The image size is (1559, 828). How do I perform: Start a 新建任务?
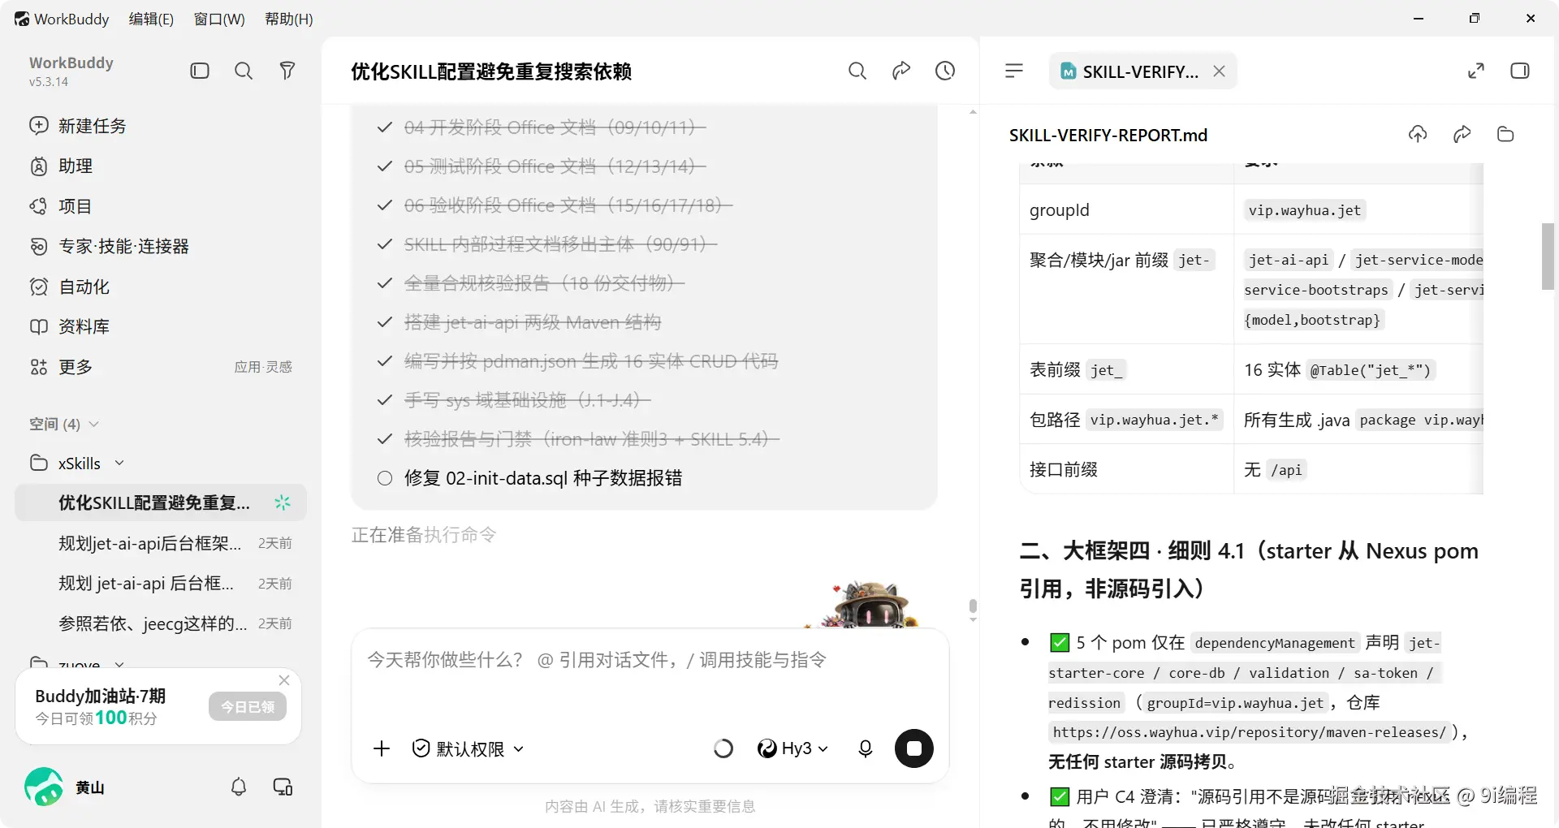click(160, 126)
